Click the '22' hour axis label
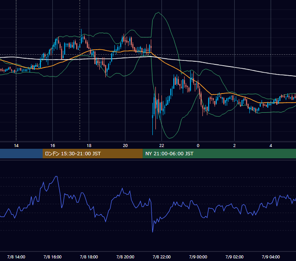 [x=161, y=146]
